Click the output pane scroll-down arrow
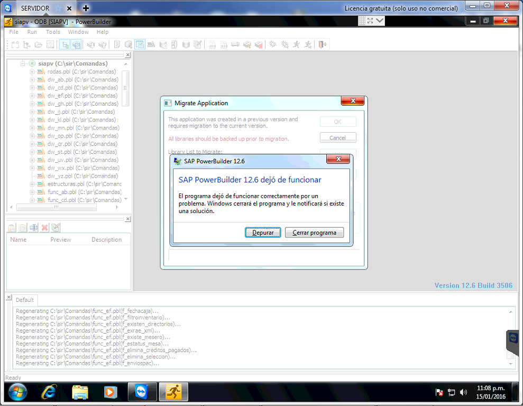 tap(511, 364)
